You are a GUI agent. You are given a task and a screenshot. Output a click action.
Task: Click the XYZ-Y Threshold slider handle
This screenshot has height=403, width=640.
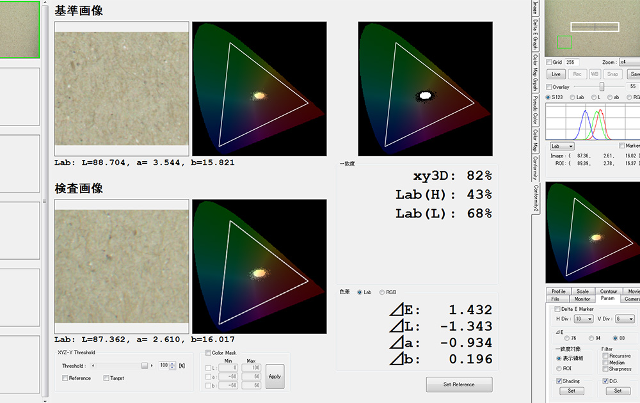[145, 366]
